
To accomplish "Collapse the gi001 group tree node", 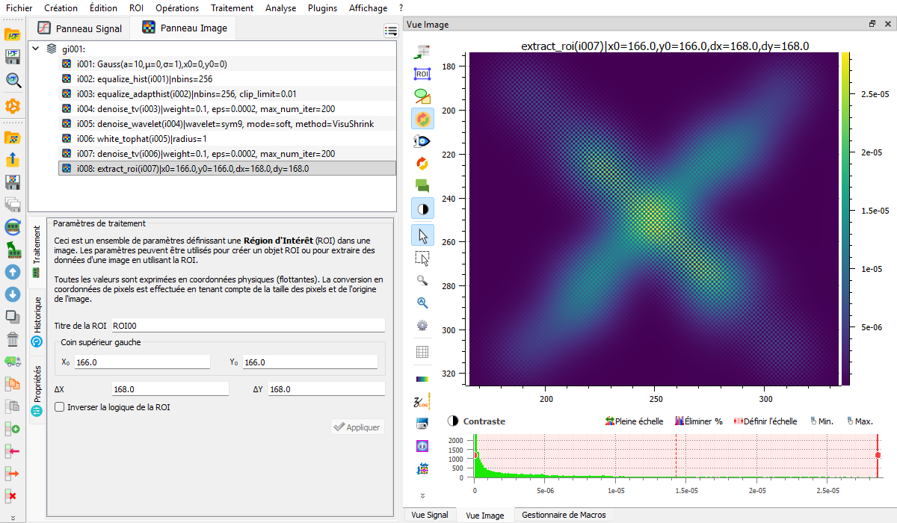I will 36,49.
